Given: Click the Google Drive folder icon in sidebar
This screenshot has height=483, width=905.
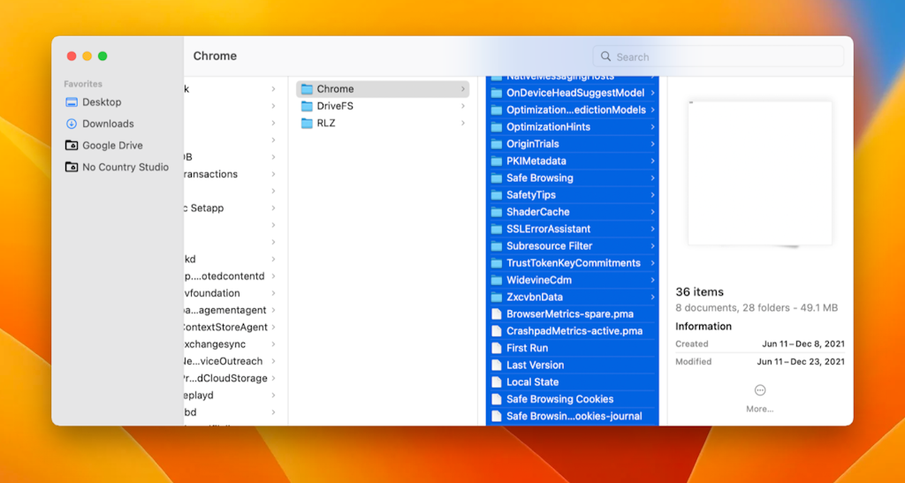Looking at the screenshot, I should (x=72, y=145).
